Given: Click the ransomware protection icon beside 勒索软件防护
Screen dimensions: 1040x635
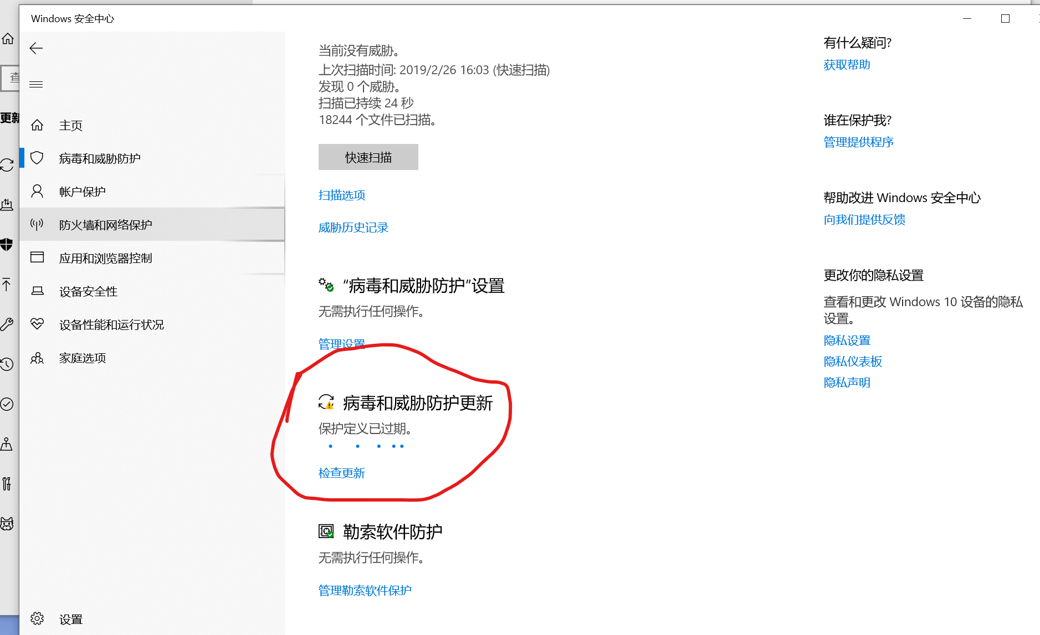Looking at the screenshot, I should pyautogui.click(x=326, y=531).
